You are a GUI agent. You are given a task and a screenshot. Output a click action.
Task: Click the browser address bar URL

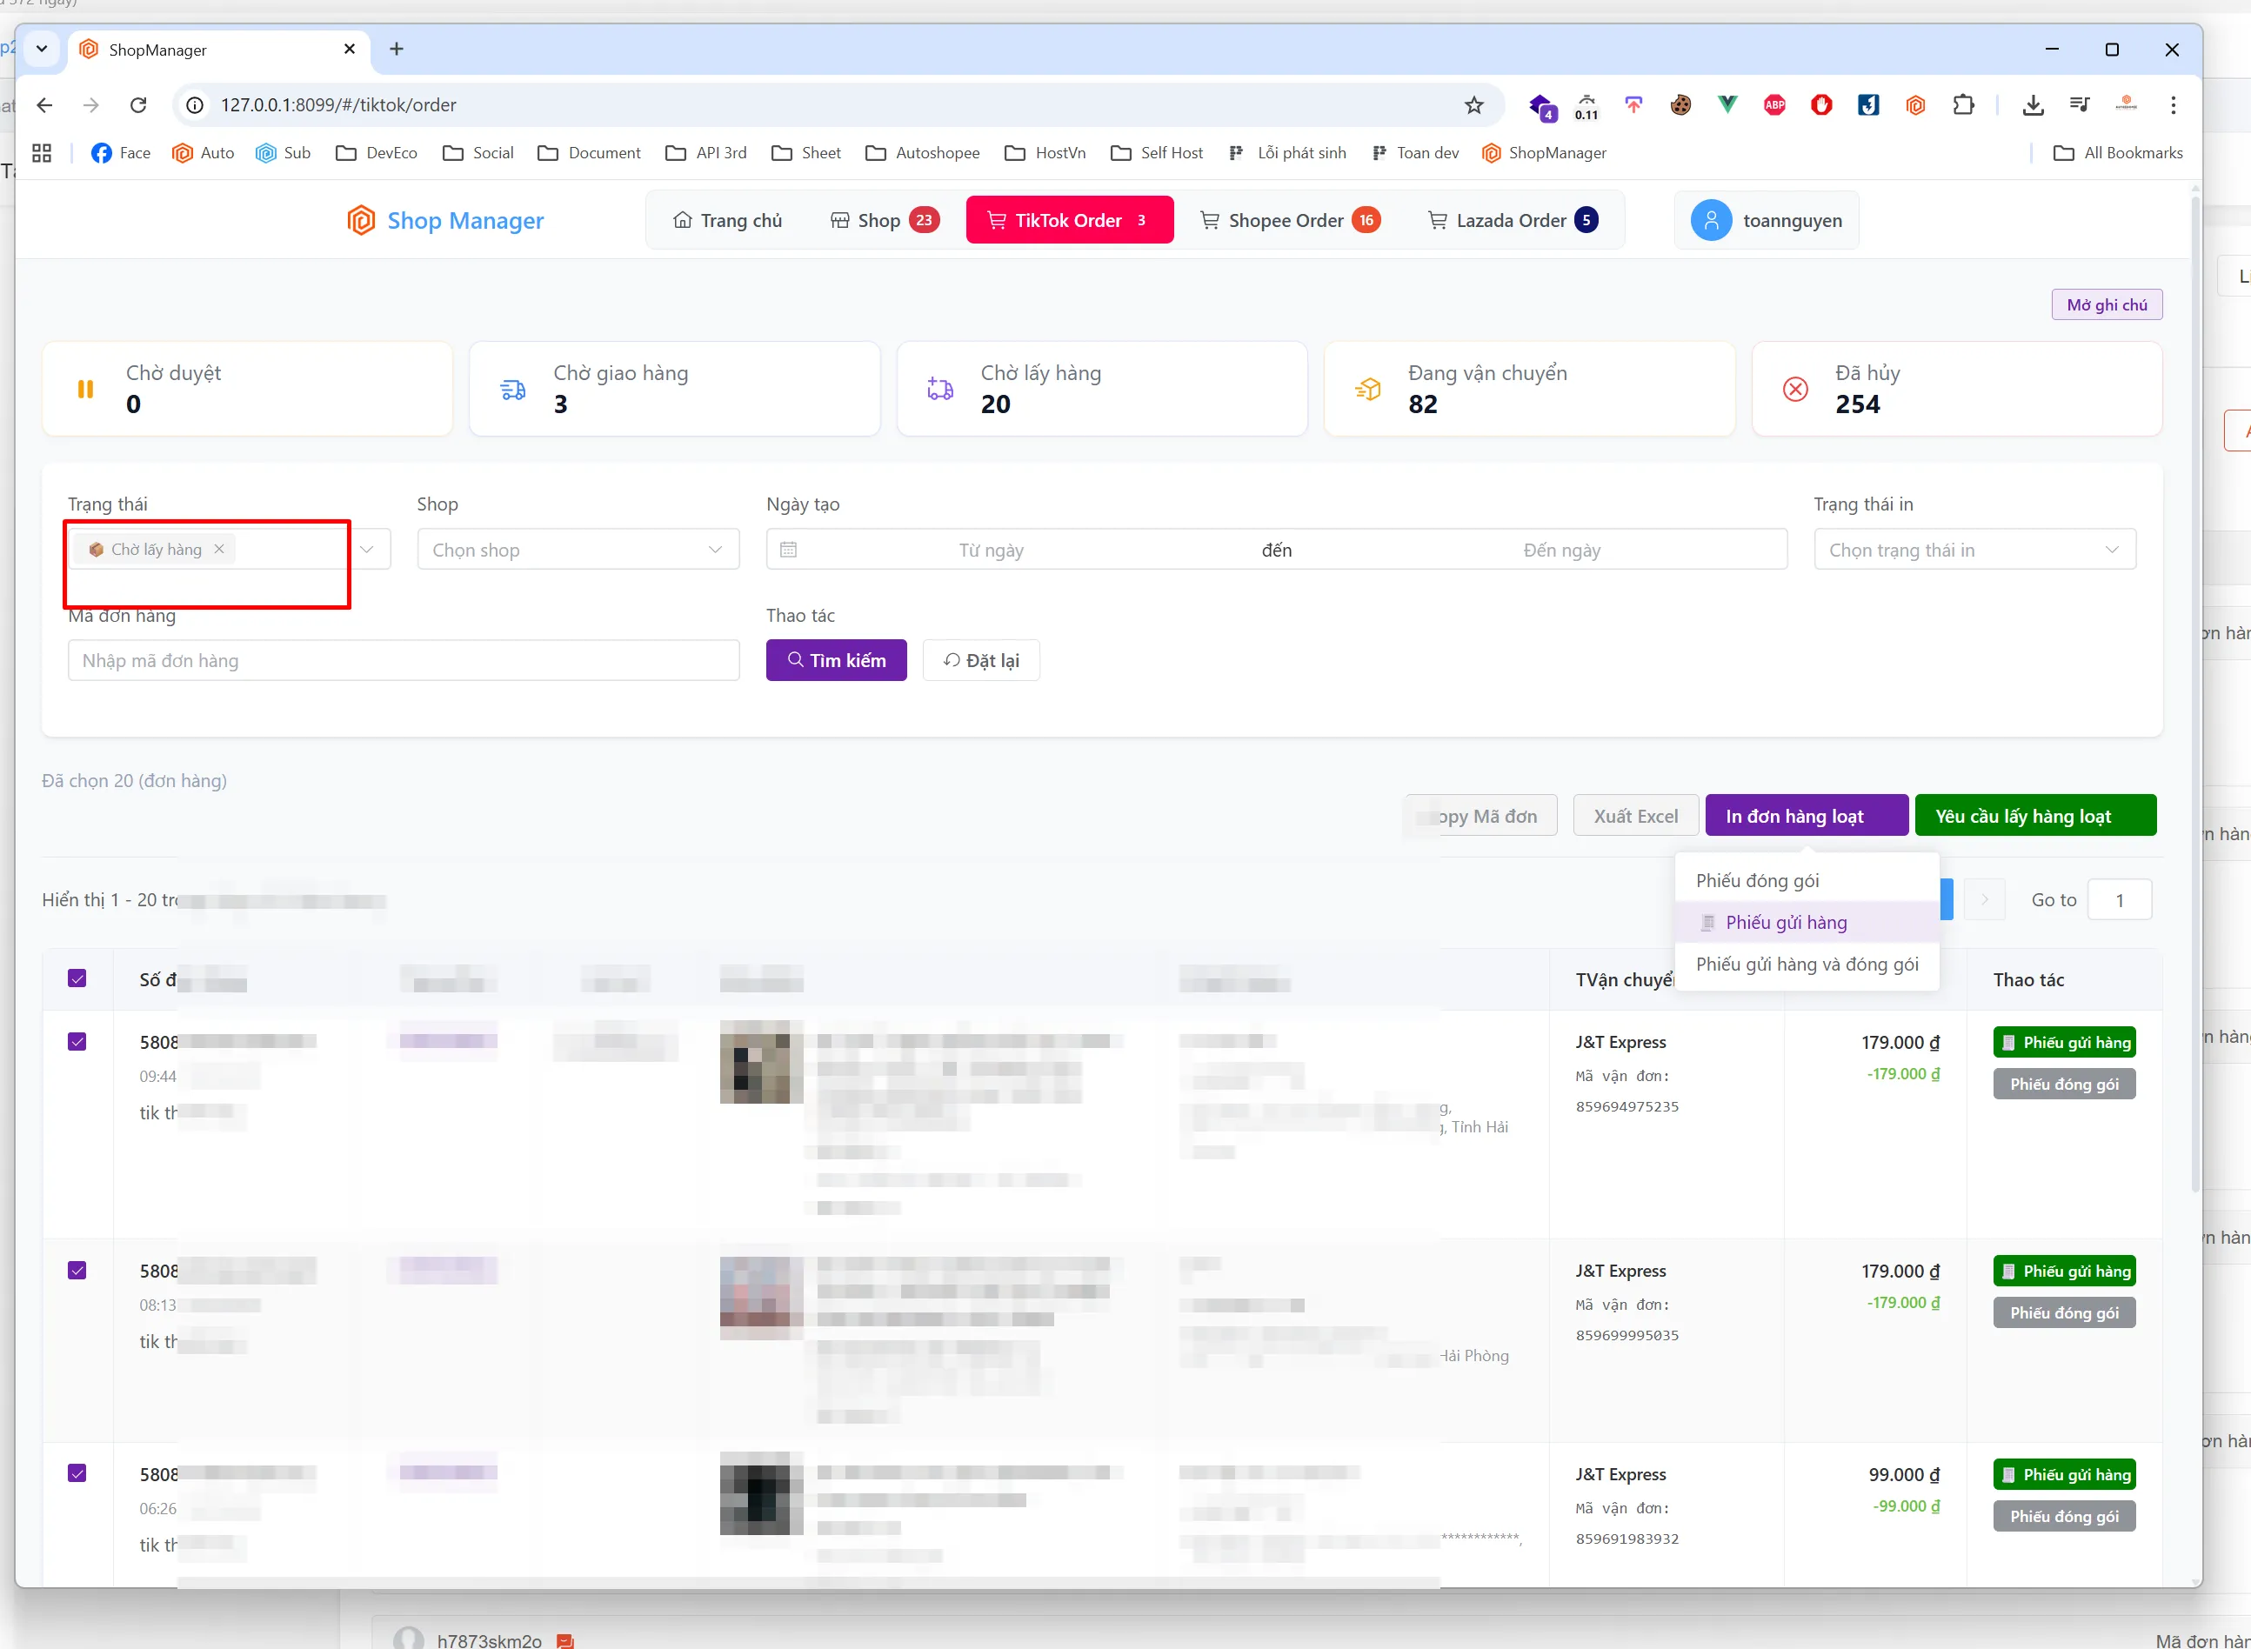(338, 105)
